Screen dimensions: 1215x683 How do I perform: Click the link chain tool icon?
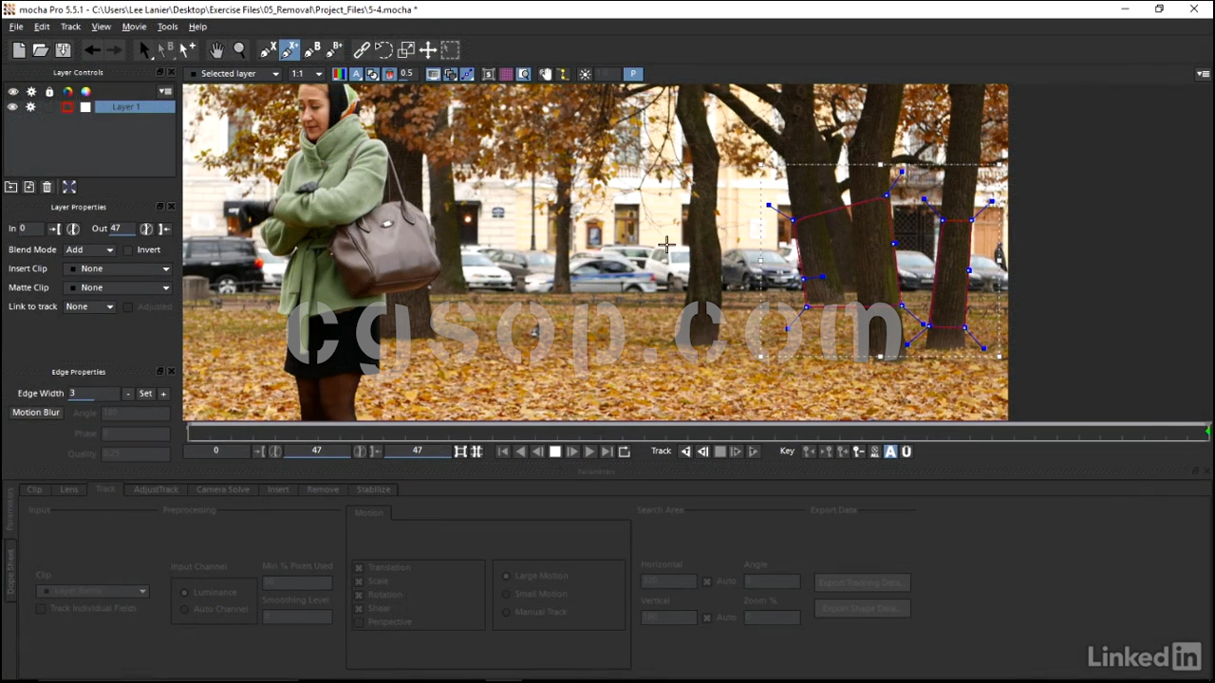click(362, 50)
